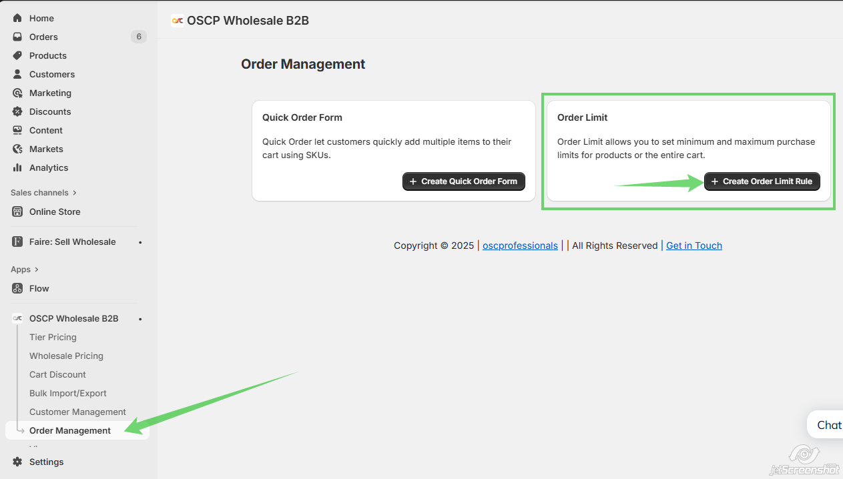Expand the Sales channels section chevron
Screen dimensions: 843x479
coord(74,193)
